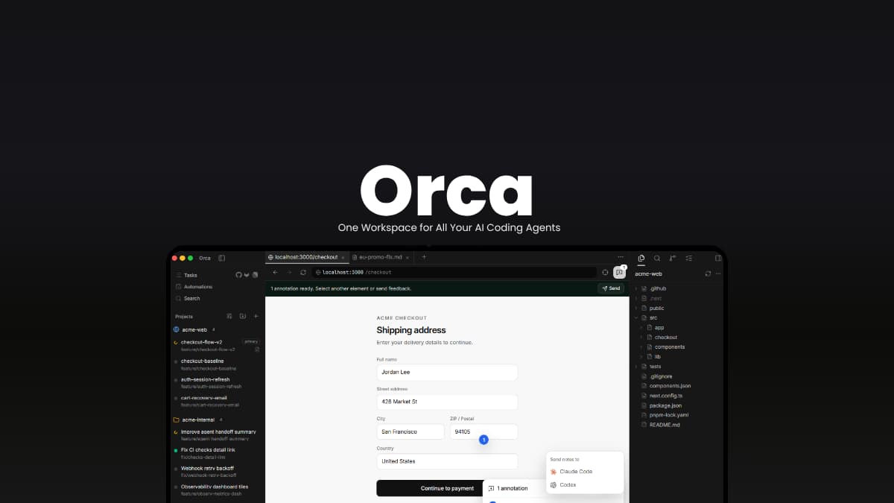Close the localhost:3000/checkout tab
The height and width of the screenshot is (503, 894).
pyautogui.click(x=343, y=257)
